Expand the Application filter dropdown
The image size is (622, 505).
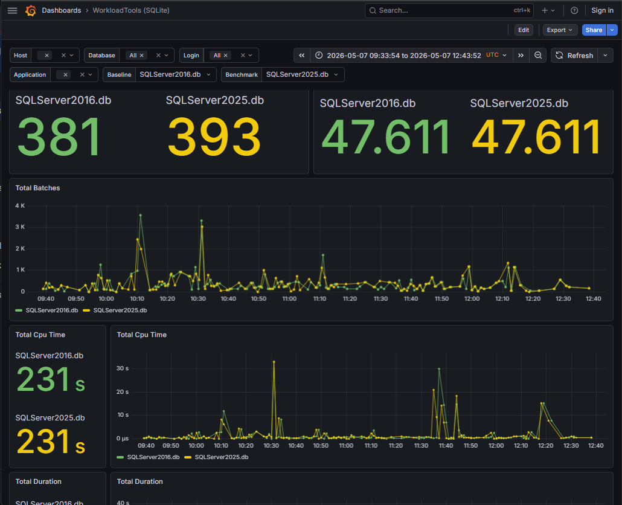pos(91,74)
